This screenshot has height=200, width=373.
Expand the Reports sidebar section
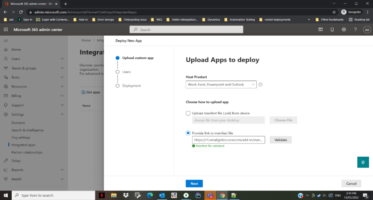point(62,170)
